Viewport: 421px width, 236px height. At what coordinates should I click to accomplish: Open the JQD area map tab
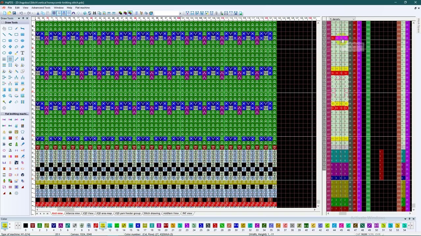104,213
